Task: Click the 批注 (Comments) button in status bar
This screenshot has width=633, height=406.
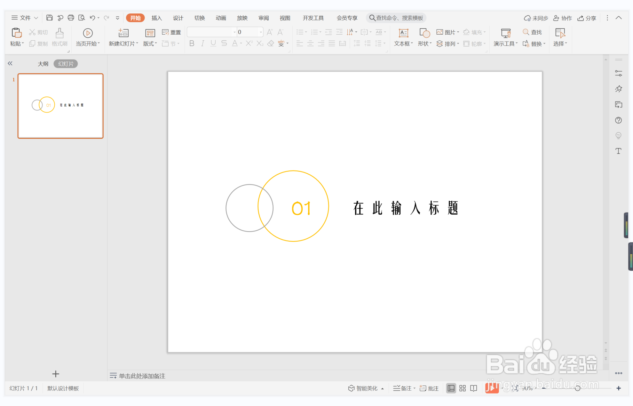Action: 429,388
